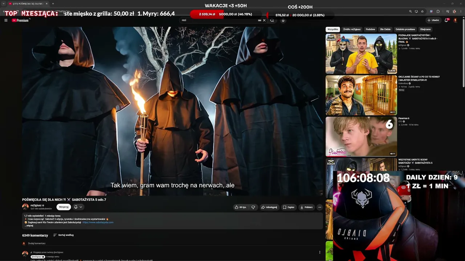Open the WSZYSTKIE UKRYTE SCENY video title
This screenshot has height=261, width=465.
pyautogui.click(x=415, y=161)
